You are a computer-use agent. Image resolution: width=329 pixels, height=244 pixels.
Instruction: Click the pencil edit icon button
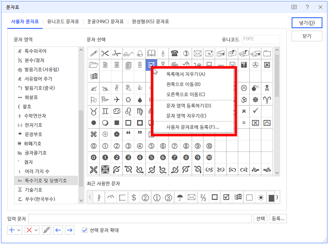(46, 230)
